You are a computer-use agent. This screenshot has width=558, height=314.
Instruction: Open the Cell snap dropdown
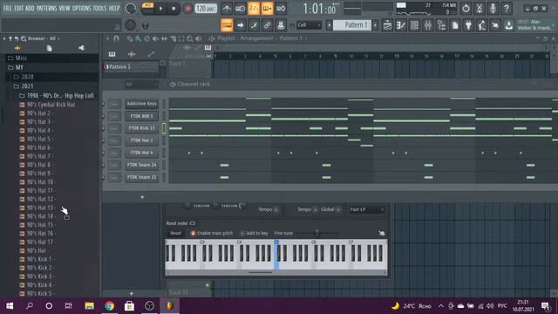click(309, 25)
